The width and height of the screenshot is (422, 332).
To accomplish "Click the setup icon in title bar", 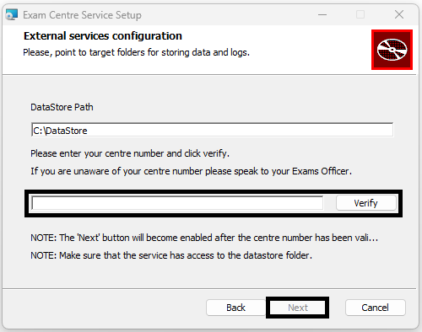I will tap(12, 14).
